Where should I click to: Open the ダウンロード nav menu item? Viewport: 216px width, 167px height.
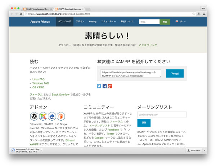[x=64, y=22]
